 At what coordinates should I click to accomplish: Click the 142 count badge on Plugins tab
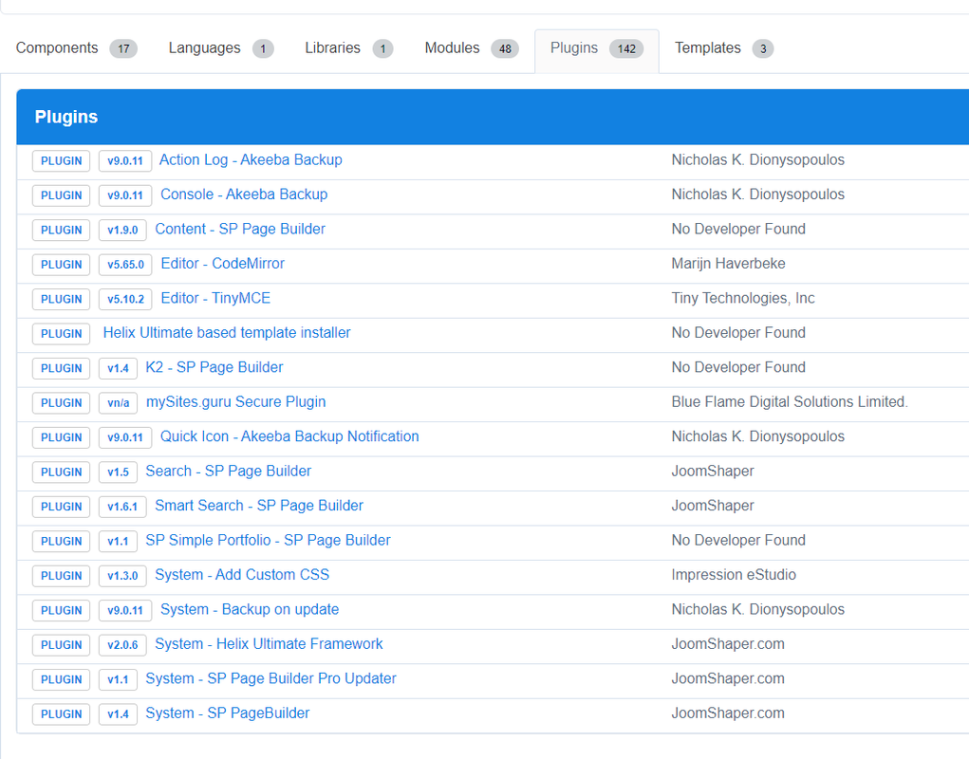click(626, 48)
